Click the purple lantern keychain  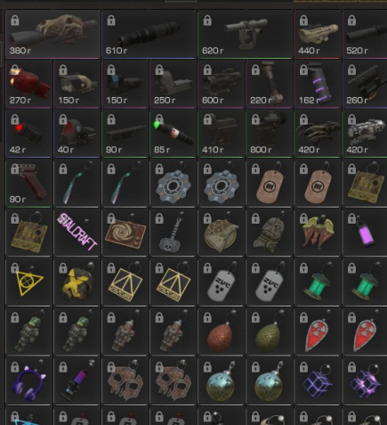click(366, 233)
